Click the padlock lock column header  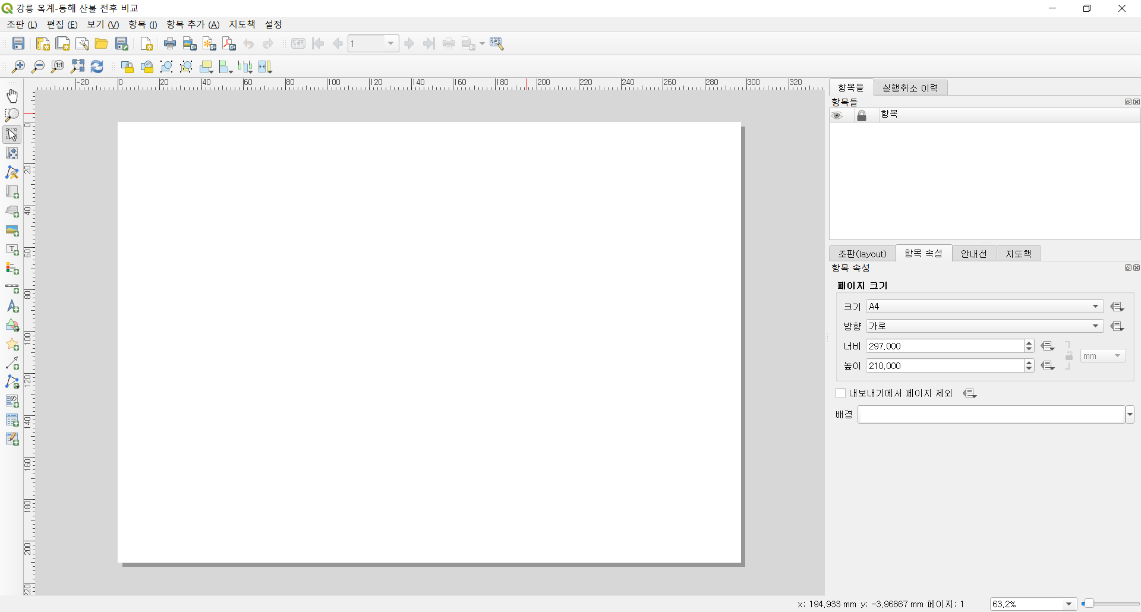coord(862,115)
